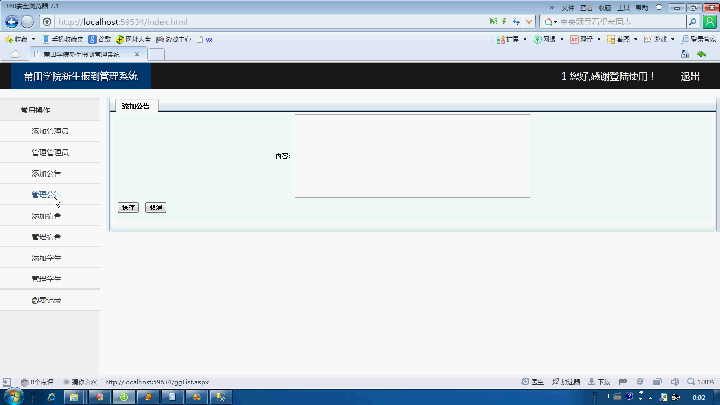Expand the 网银 dropdown arrow
The width and height of the screenshot is (720, 405).
click(x=562, y=40)
